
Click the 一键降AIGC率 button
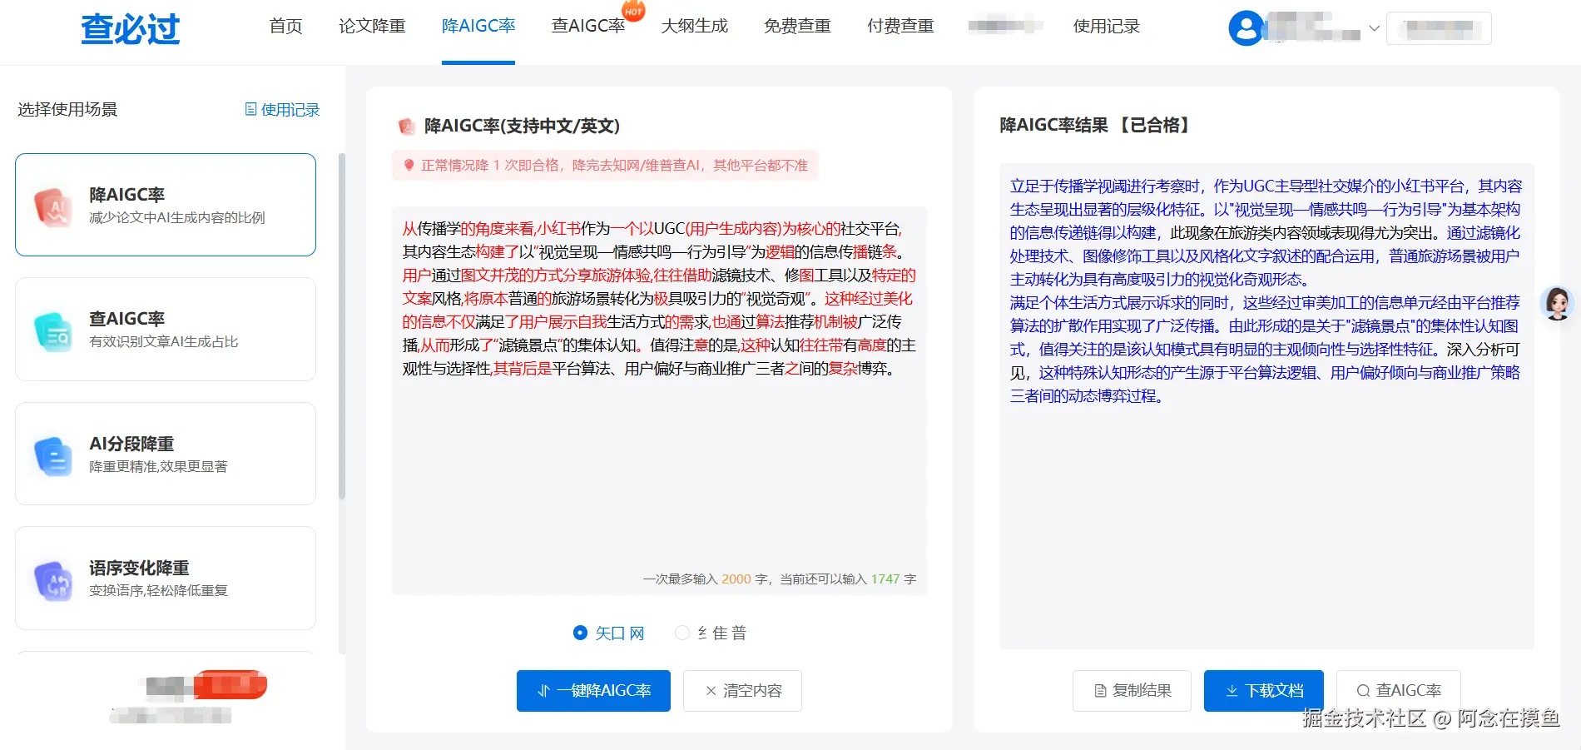click(x=593, y=691)
